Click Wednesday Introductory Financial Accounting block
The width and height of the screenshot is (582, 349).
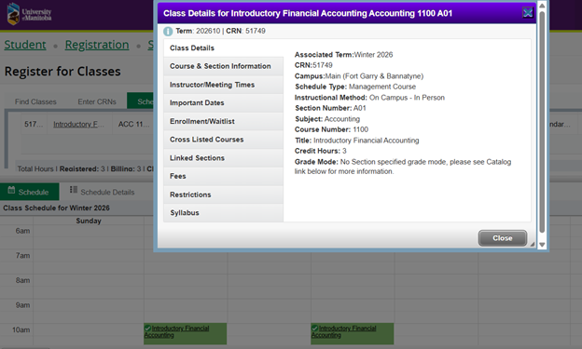pos(353,334)
